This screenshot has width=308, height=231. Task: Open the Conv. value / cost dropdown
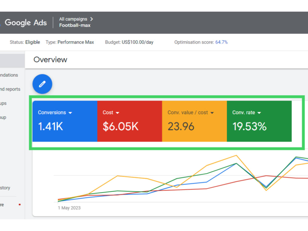[212, 113]
